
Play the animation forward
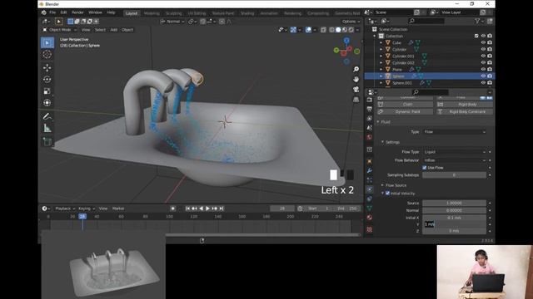[207, 208]
